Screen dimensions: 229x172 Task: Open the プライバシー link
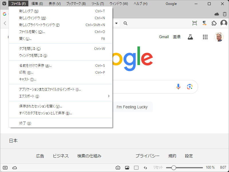pos(147,156)
